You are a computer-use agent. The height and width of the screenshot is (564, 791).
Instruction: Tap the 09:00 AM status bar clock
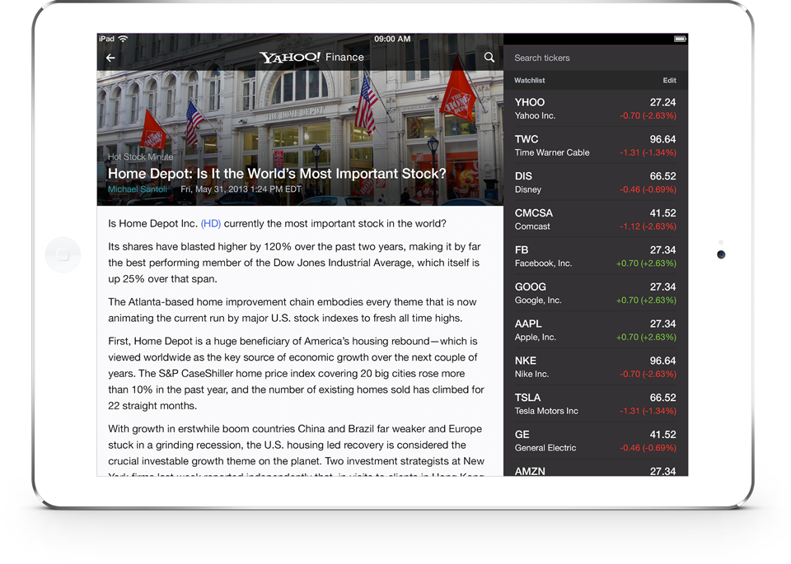[392, 39]
